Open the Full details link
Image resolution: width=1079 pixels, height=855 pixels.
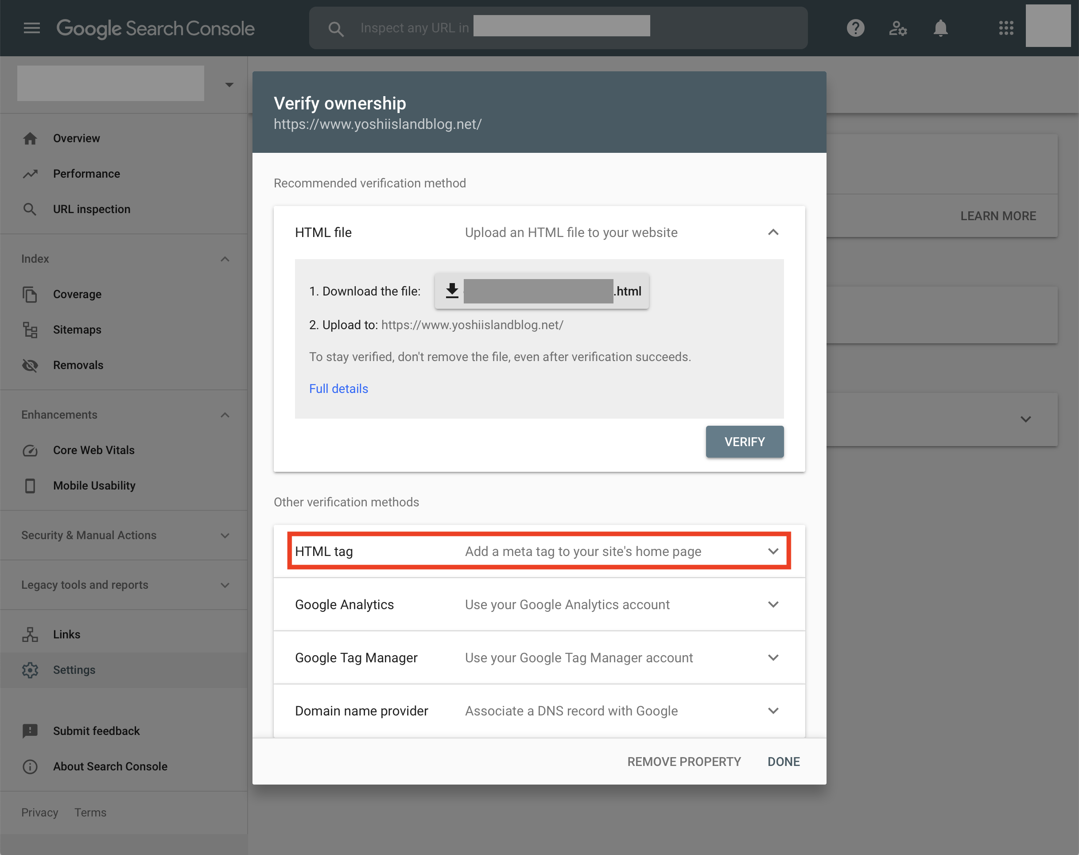(338, 389)
